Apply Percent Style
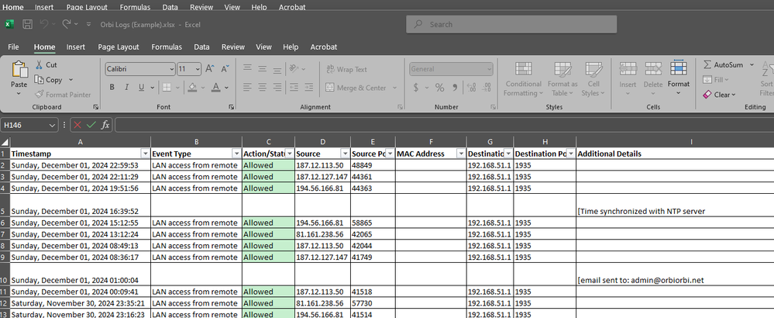 pos(439,88)
